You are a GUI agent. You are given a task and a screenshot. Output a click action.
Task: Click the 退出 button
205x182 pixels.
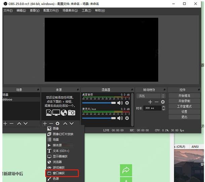pyautogui.click(x=184, y=117)
